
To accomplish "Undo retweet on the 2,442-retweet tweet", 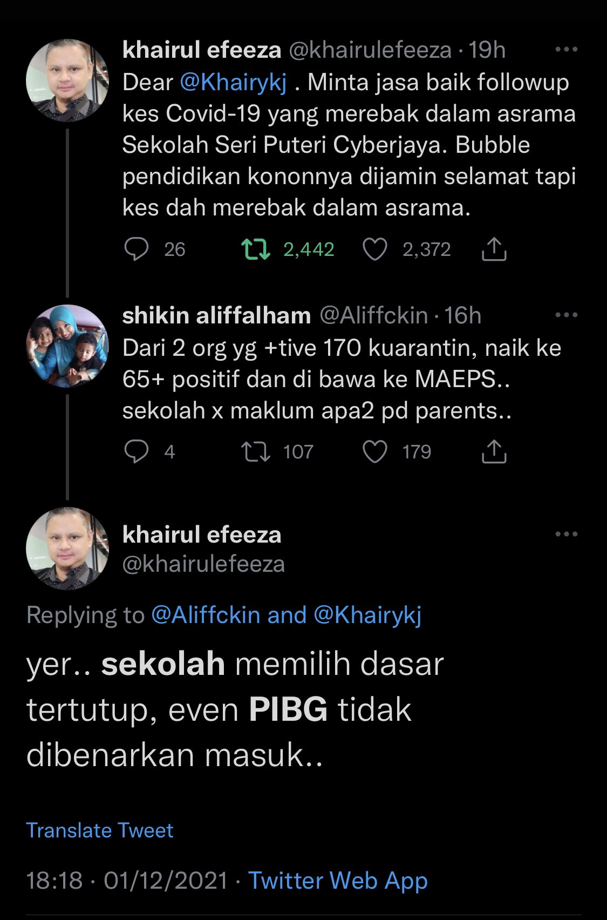I will (x=255, y=249).
